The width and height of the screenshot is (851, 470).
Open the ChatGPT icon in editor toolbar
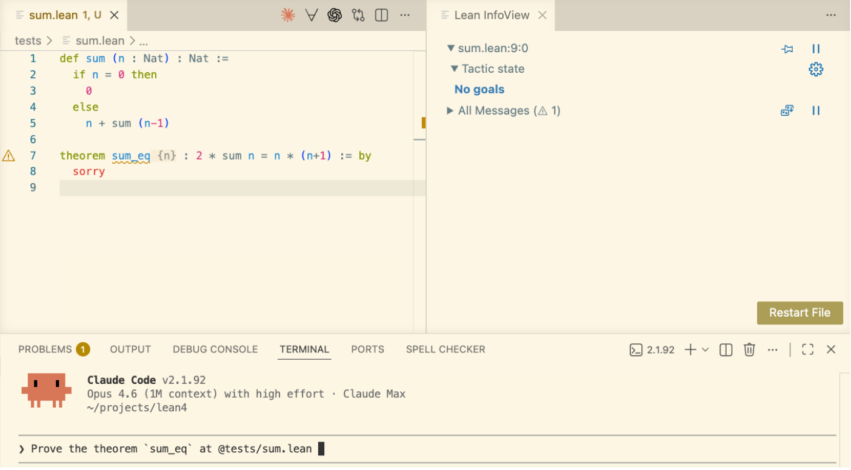[335, 15]
